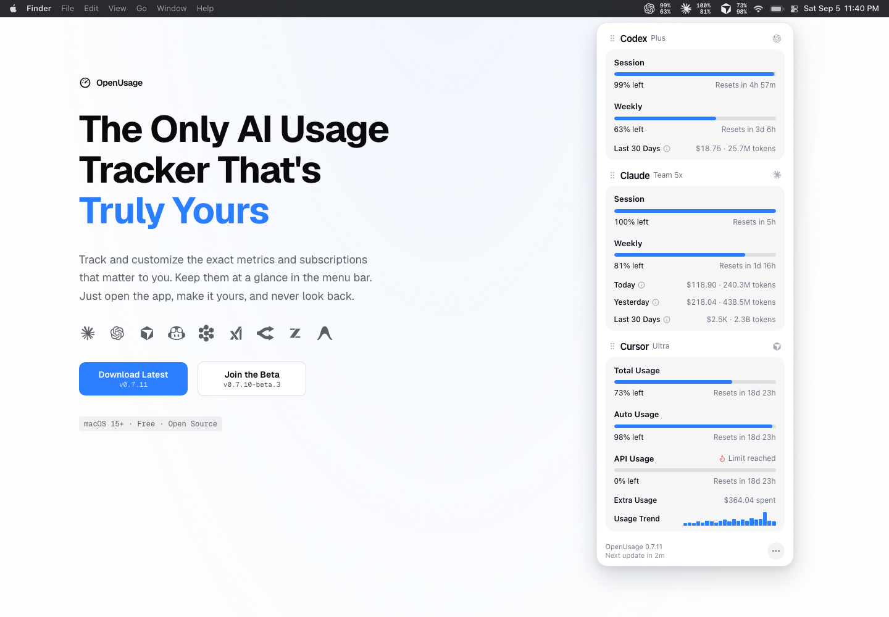This screenshot has height=617, width=889.
Task: Open the Cursor usage menu bar item
Action: coord(734,9)
